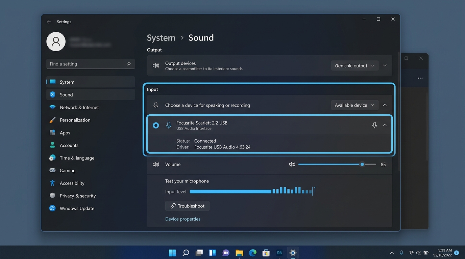Open the taskbar clock showing 5:33 AM
Screen dimensions: 465x259
coord(442,253)
